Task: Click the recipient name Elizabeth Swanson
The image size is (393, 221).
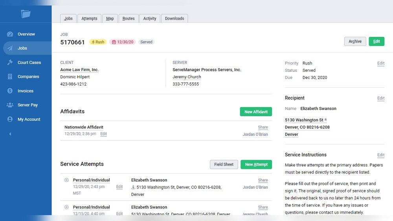Action: click(x=318, y=108)
